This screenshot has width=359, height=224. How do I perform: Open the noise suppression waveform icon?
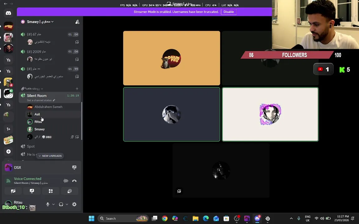coord(66,181)
